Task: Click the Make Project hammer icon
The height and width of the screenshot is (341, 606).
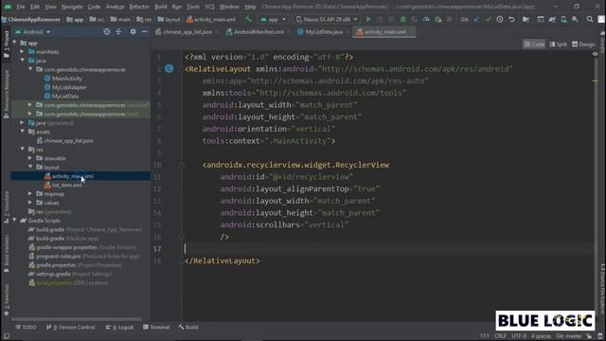Action: click(x=248, y=19)
